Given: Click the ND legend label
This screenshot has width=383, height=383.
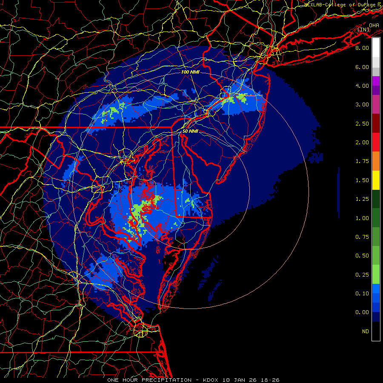Looking at the screenshot, I should coord(366,332).
